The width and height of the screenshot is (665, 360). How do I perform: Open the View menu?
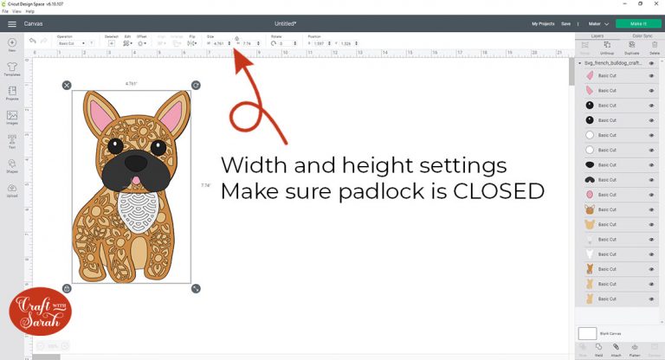[16, 11]
